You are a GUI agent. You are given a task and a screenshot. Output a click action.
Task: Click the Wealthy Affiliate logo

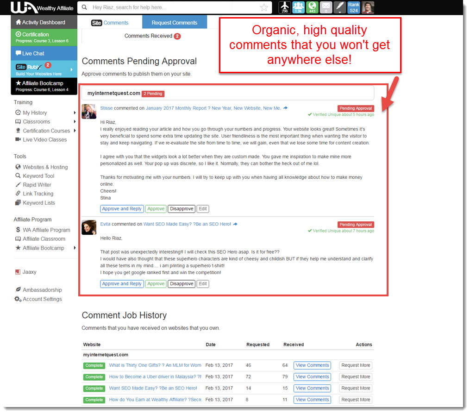pyautogui.click(x=42, y=7)
